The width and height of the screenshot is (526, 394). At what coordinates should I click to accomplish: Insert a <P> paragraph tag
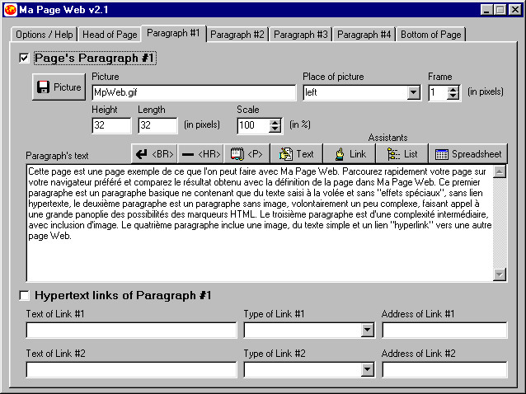point(247,154)
